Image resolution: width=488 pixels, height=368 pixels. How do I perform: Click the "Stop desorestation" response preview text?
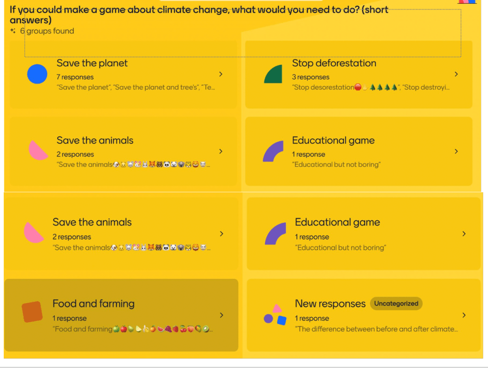323,88
